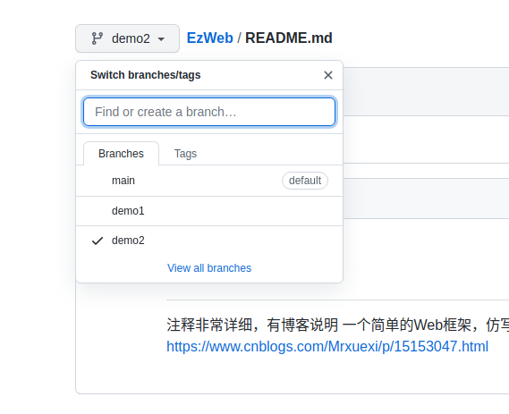Viewport: 509px width, 414px height.
Task: Go to the EzWeb repository link
Action: coord(209,38)
